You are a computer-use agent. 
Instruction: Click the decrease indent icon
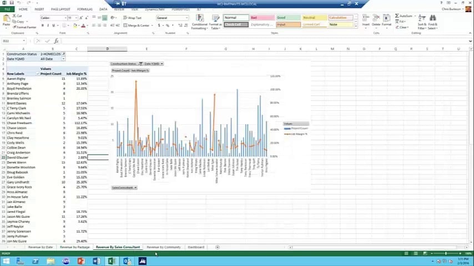112,25
